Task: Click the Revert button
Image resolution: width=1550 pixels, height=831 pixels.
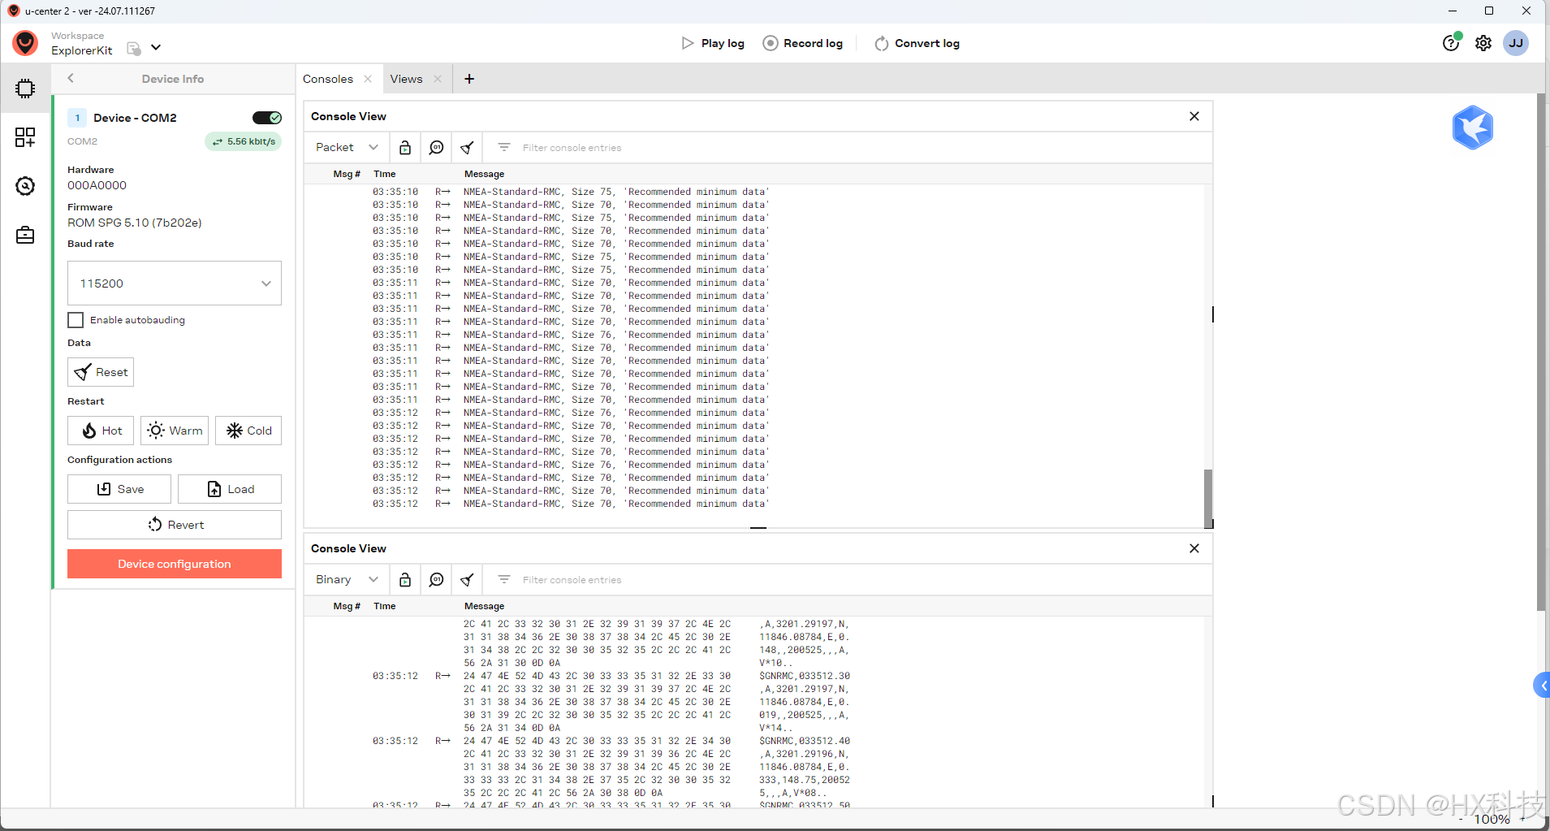Action: tap(175, 525)
